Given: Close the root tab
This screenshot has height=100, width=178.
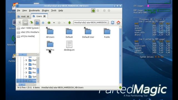Looking at the screenshot, I should (28, 17).
